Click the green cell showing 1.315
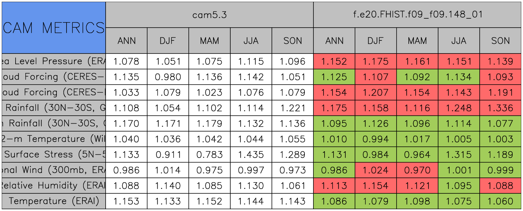The width and height of the screenshot is (523, 211). point(459,155)
